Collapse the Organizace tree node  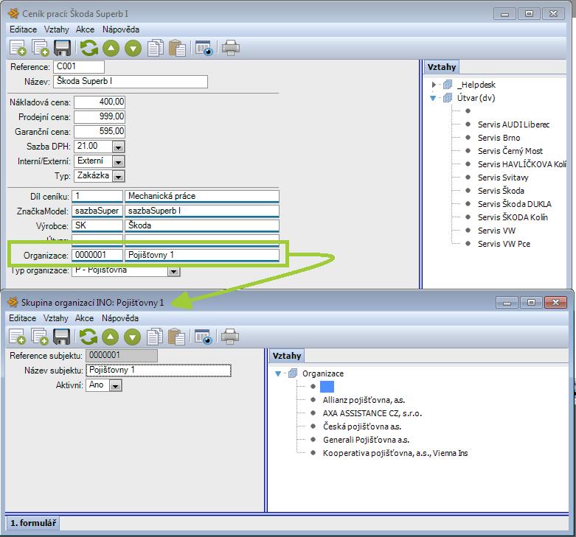278,373
